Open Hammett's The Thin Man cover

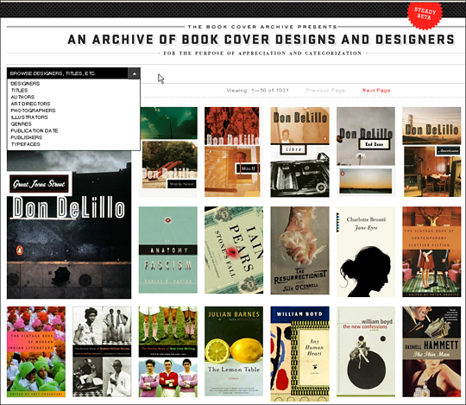431,351
